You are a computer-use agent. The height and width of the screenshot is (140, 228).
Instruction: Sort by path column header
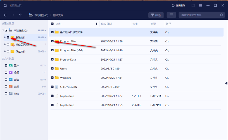click(x=168, y=24)
